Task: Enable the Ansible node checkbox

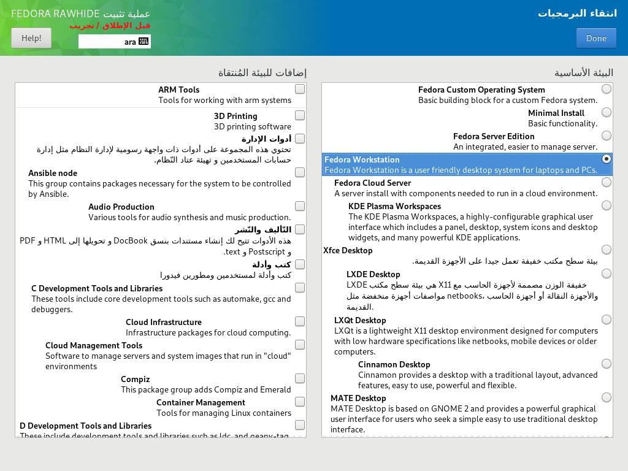Action: coord(300,172)
